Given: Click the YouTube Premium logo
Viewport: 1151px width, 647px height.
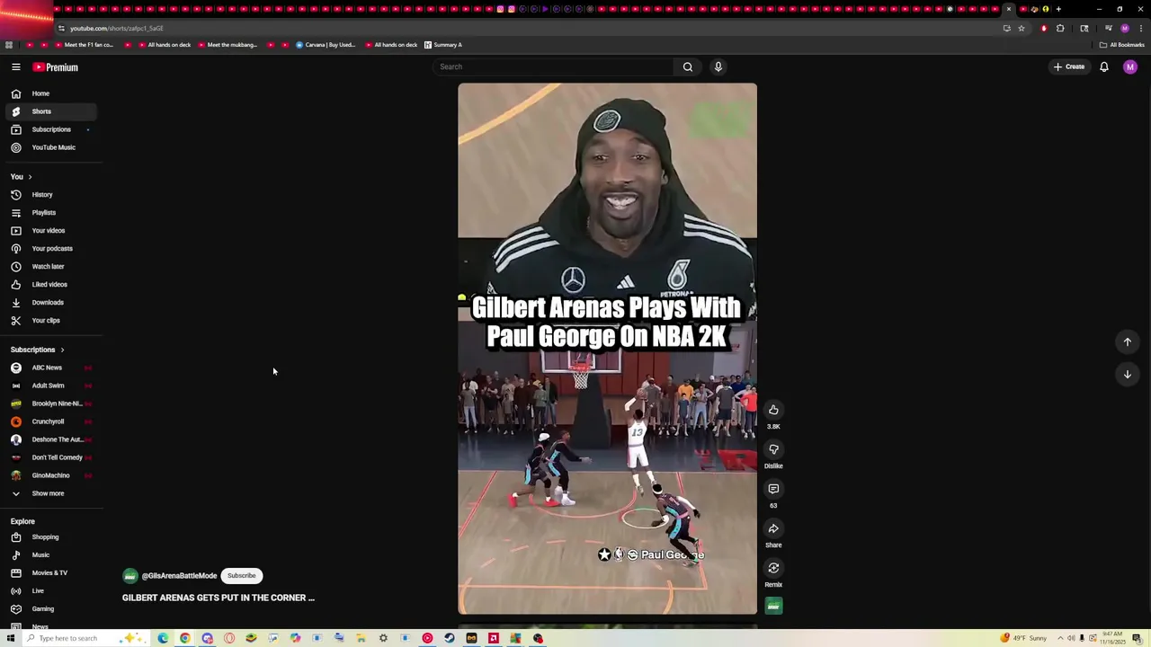Looking at the screenshot, I should tap(56, 67).
